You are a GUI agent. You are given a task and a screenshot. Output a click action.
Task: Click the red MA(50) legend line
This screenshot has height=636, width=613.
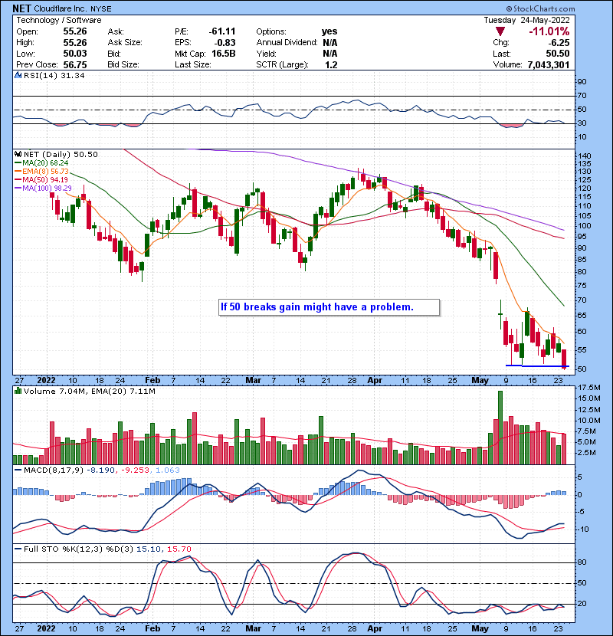pos(18,179)
